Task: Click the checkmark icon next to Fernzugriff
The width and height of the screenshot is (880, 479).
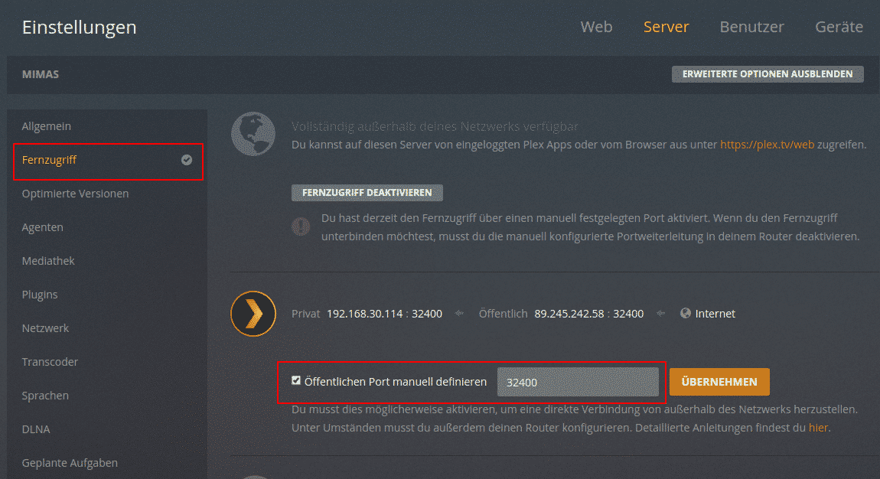Action: point(187,161)
